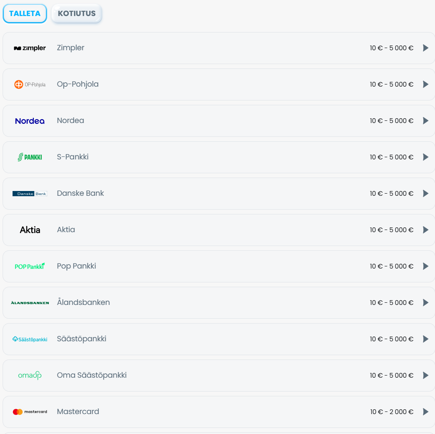The width and height of the screenshot is (435, 434).
Task: Click the Nordea deposit limit text
Action: pos(392,121)
